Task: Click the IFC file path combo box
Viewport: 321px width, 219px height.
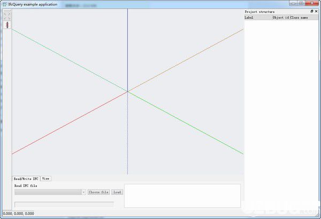Action: coord(50,192)
